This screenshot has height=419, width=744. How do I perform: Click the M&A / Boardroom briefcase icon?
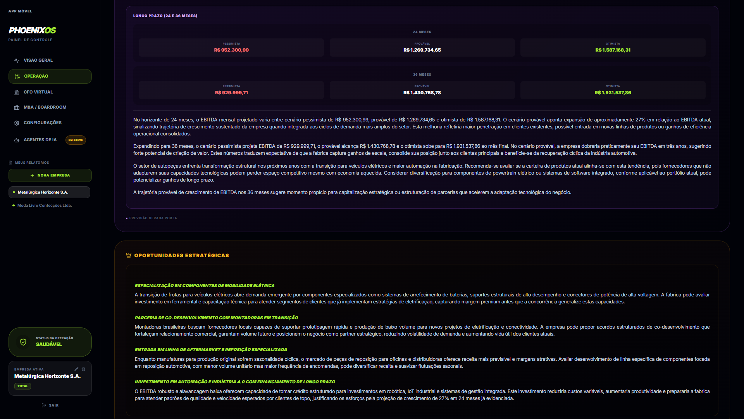click(x=17, y=107)
